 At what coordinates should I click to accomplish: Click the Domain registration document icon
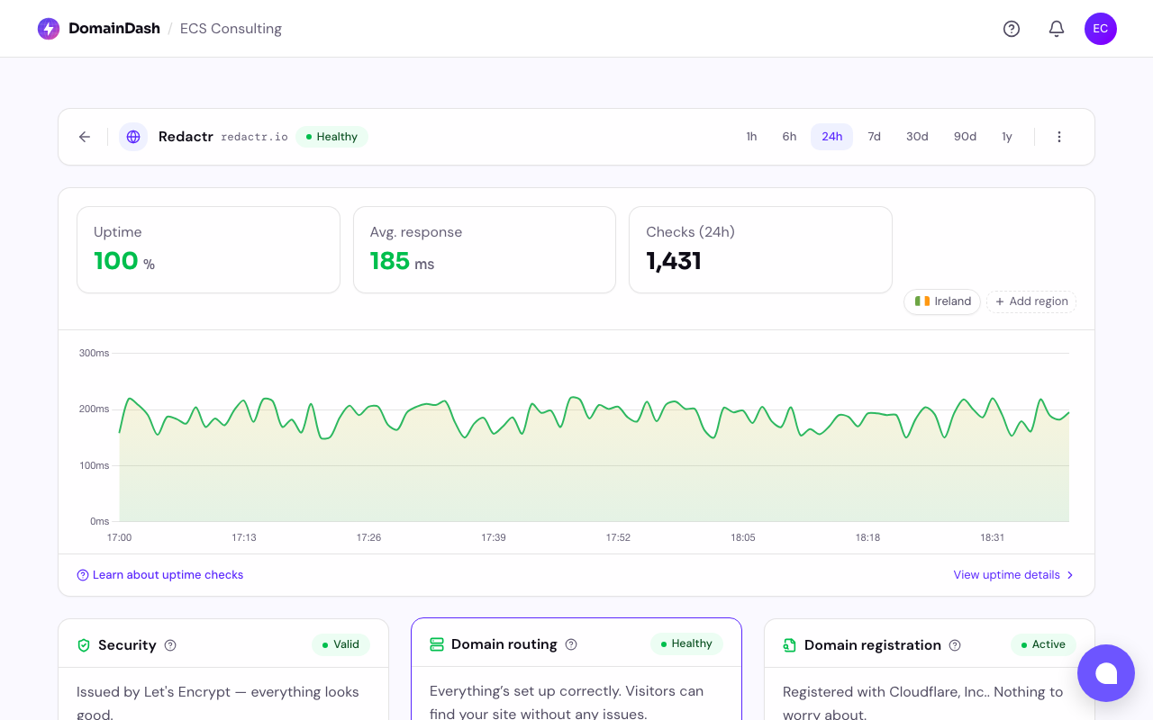[788, 645]
